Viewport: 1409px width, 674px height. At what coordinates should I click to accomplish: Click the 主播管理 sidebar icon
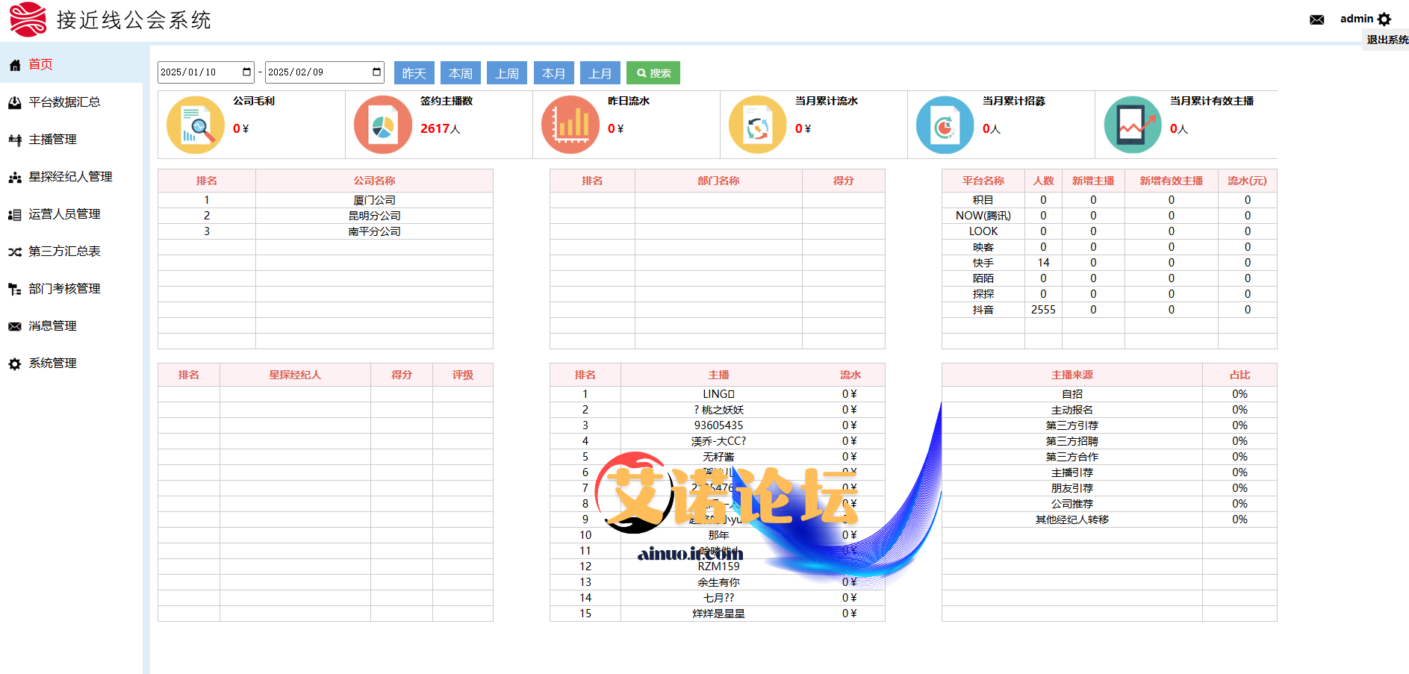pos(15,140)
